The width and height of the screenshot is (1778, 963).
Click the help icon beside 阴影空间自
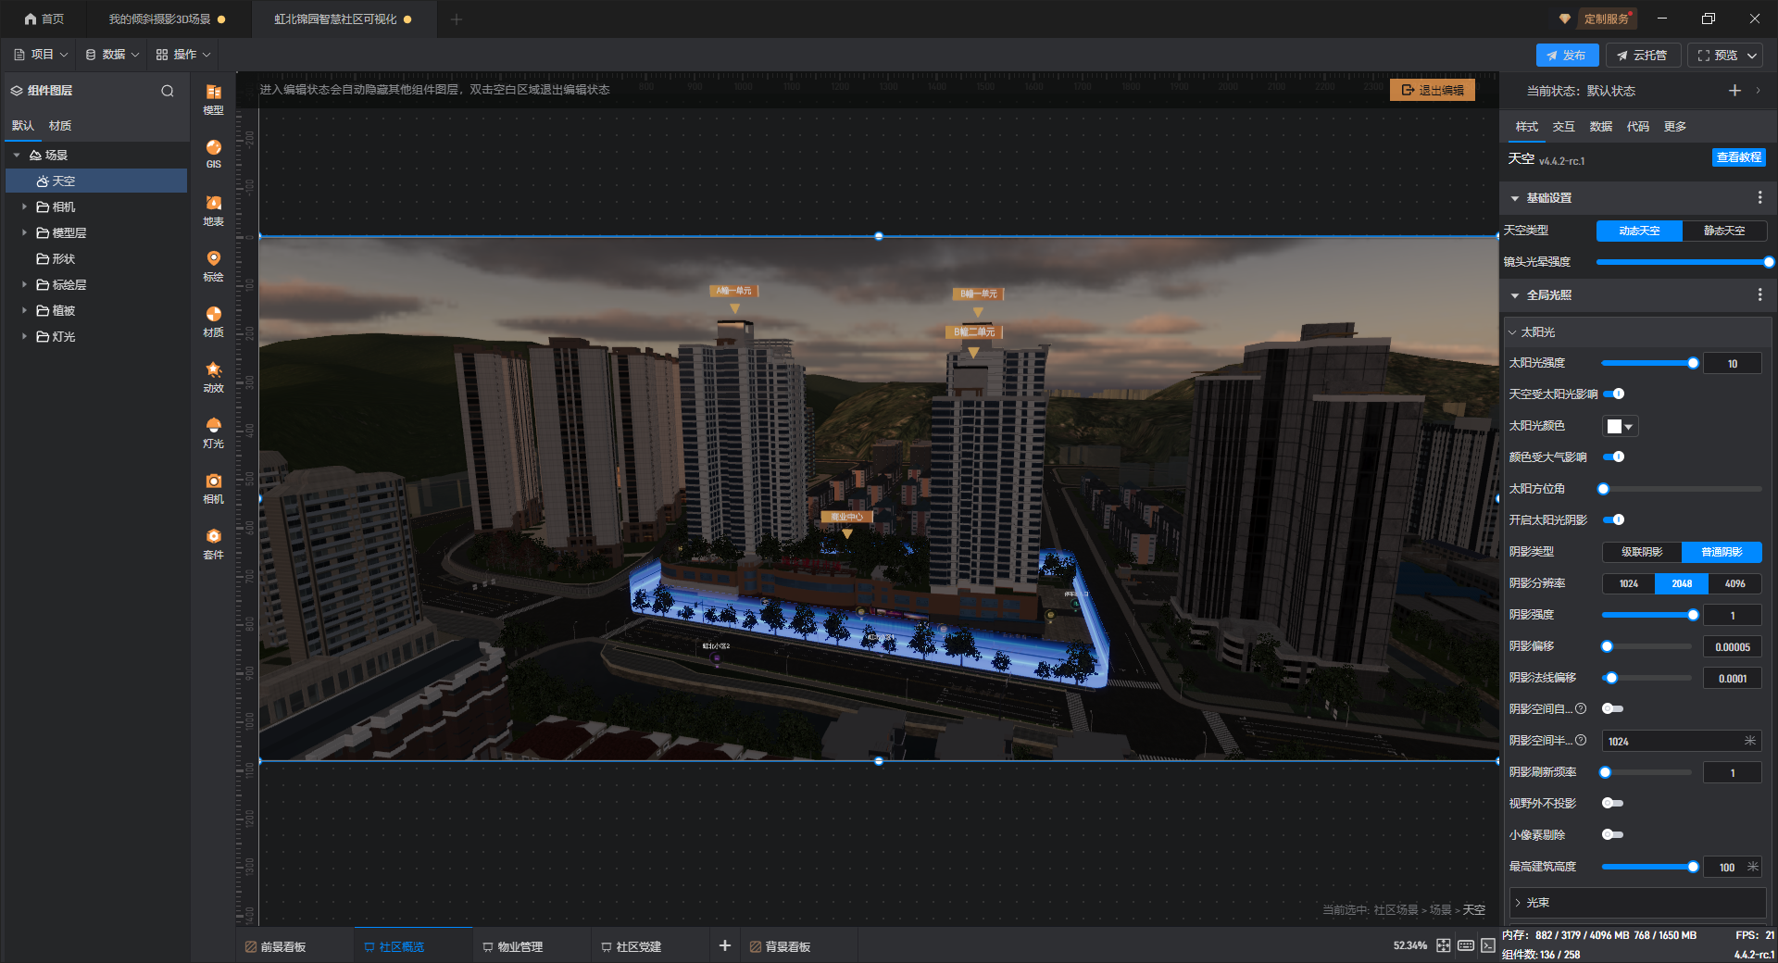(x=1581, y=708)
